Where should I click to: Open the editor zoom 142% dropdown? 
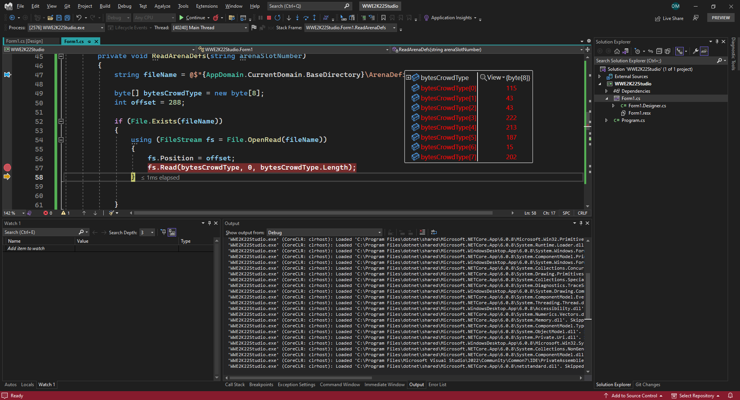tap(14, 213)
